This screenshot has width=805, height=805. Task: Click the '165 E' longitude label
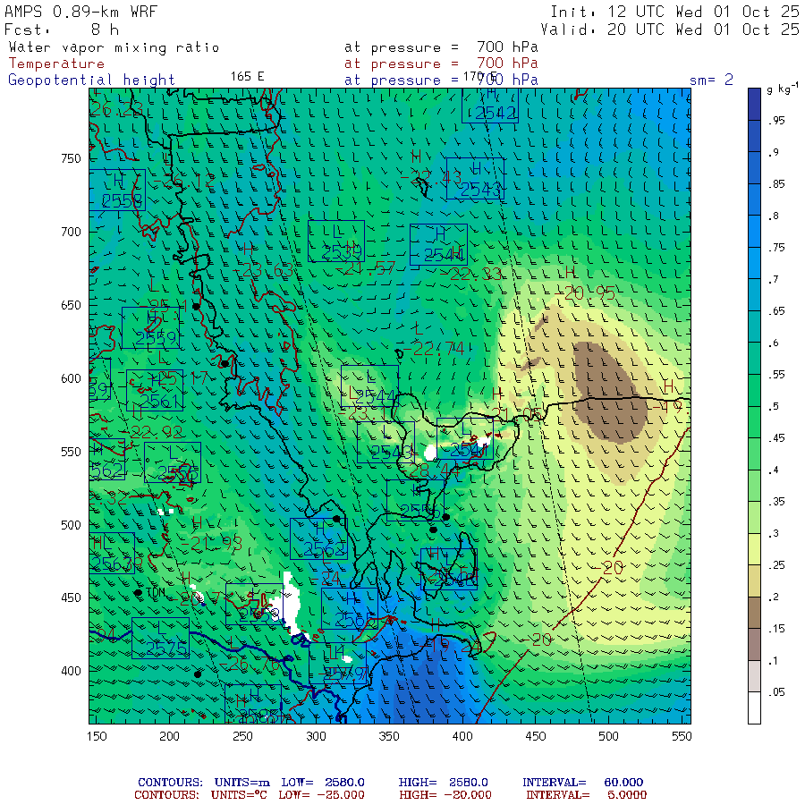click(x=248, y=77)
